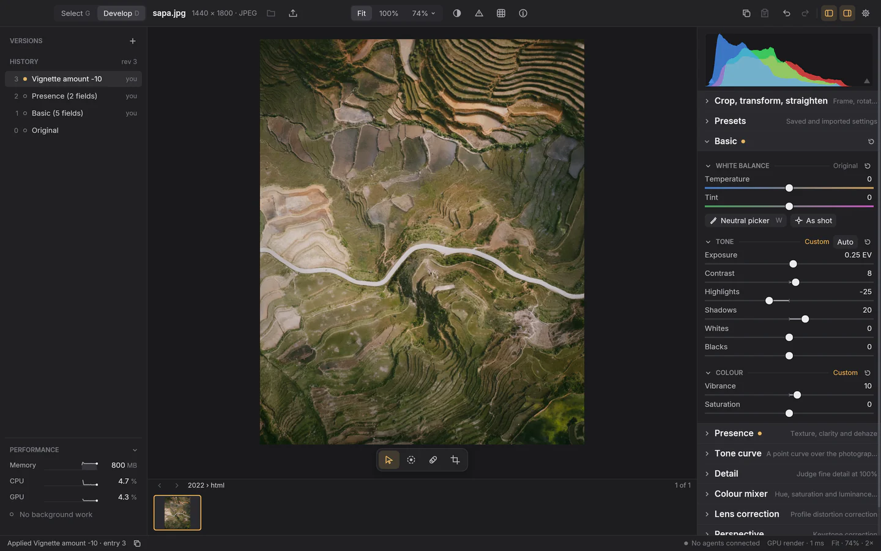
Task: Add a new version with the plus icon
Action: [x=133, y=41]
